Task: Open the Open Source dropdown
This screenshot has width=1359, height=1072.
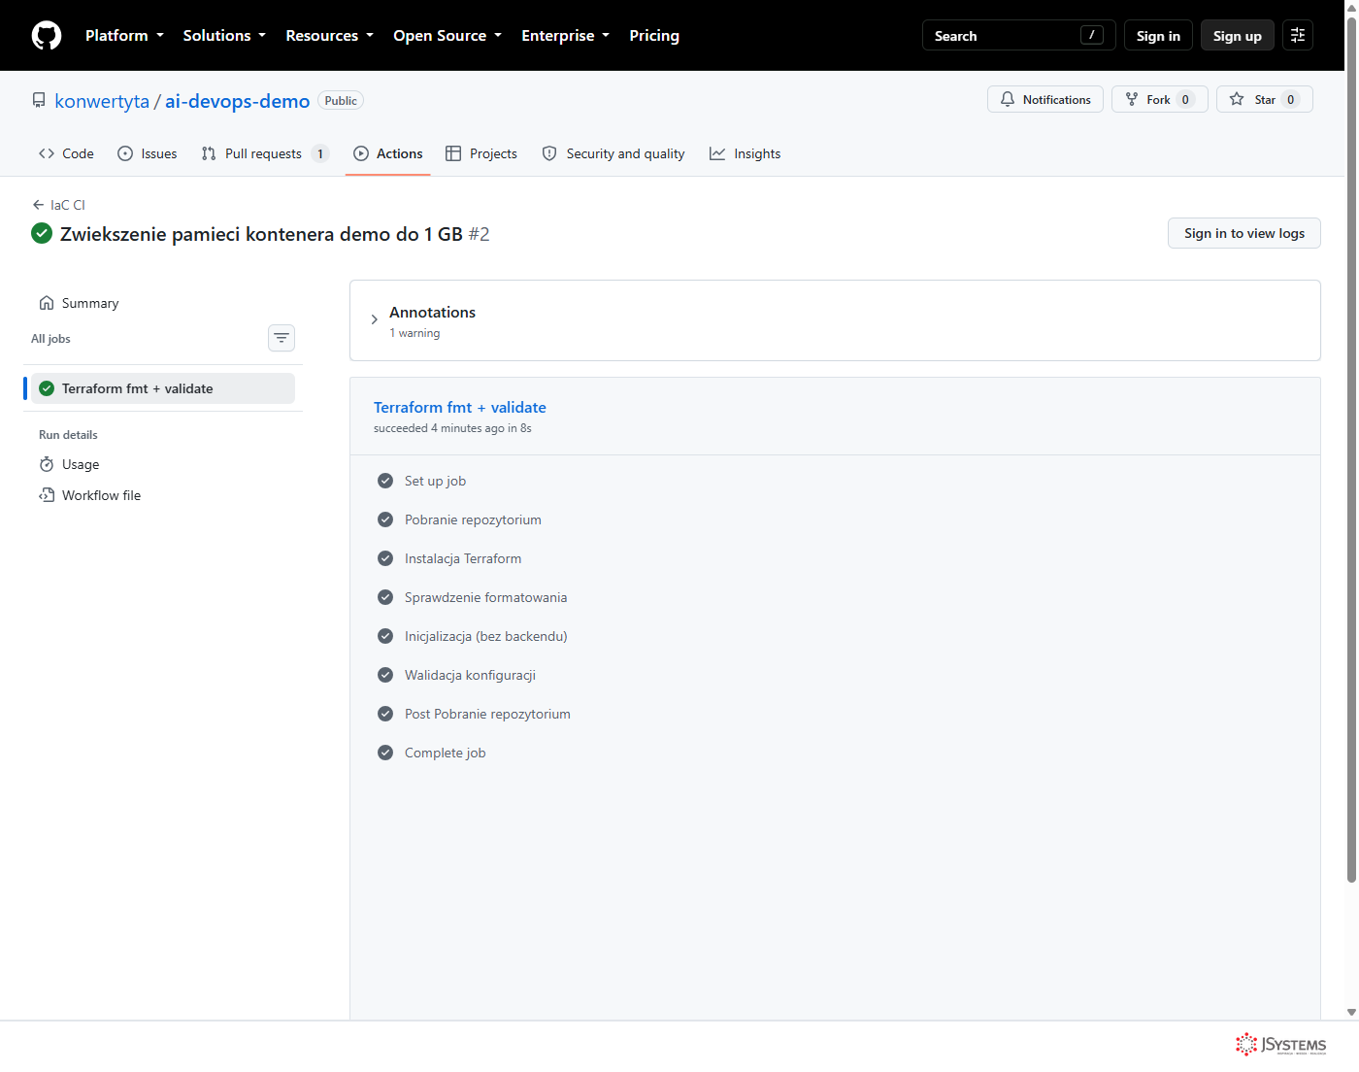Action: click(447, 36)
